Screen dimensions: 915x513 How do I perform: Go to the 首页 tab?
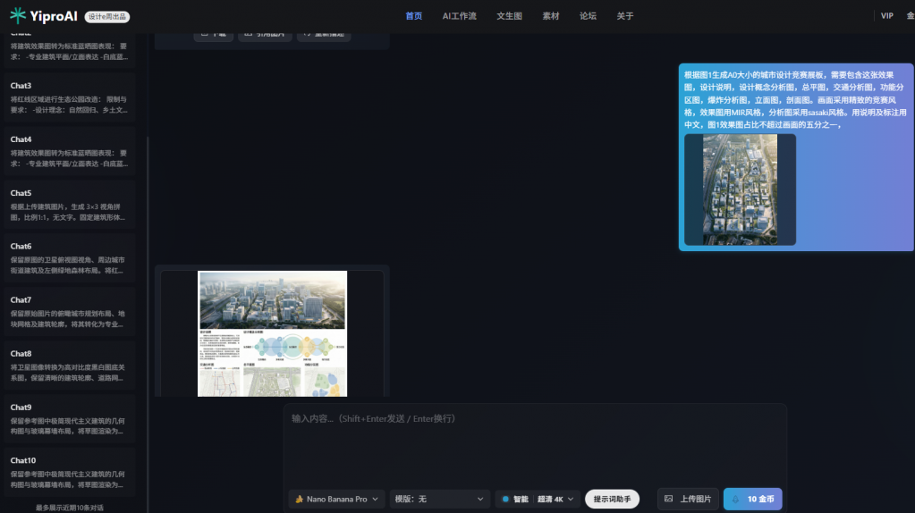click(414, 16)
